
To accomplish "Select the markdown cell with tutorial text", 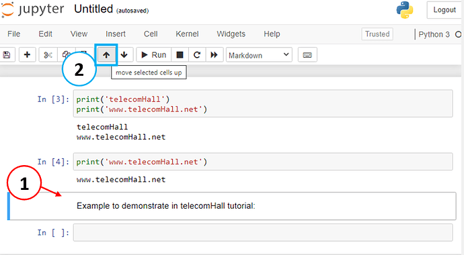I will coord(232,206).
